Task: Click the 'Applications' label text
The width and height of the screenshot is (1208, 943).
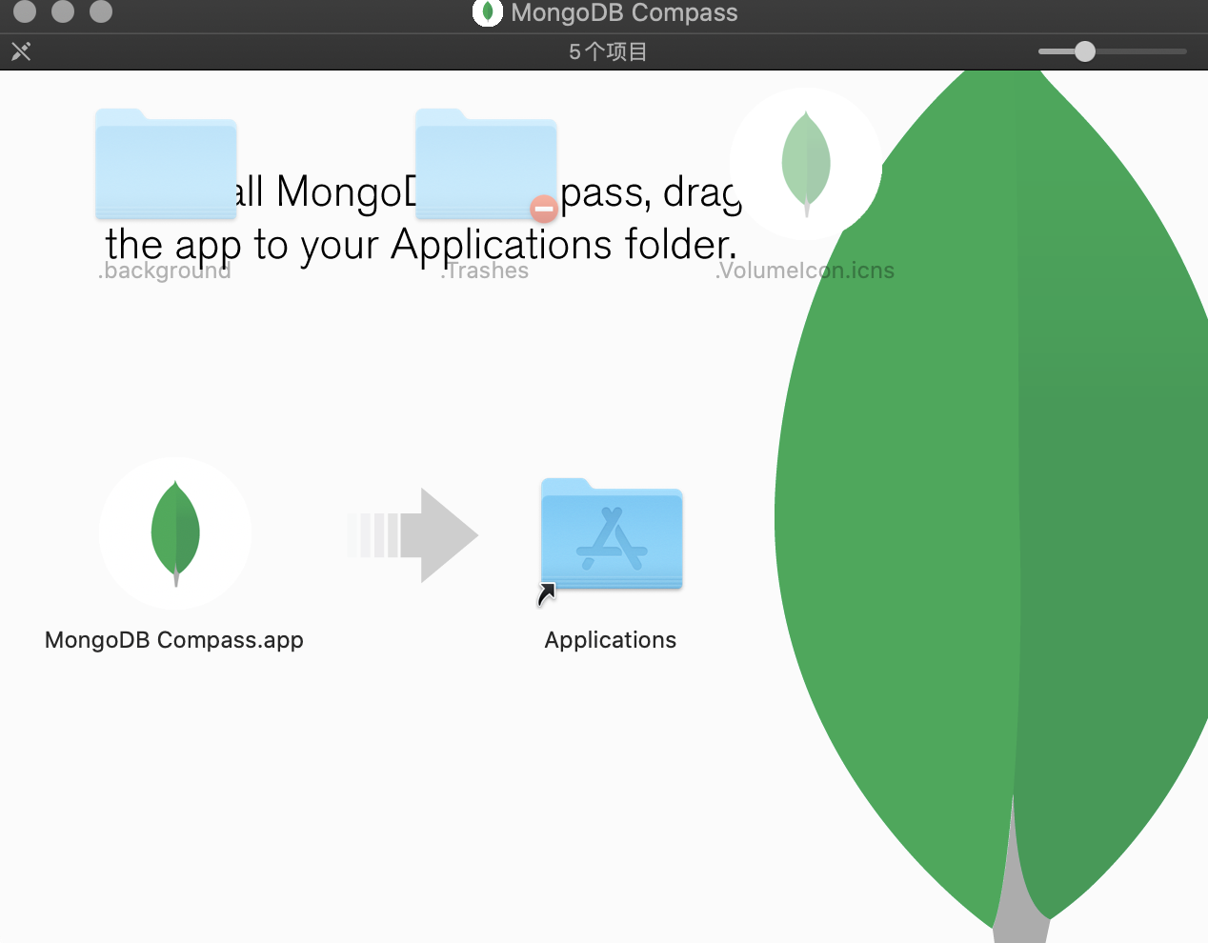Action: 611,640
